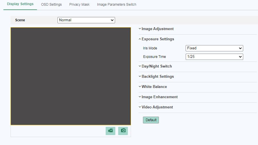Switch to the OSD Settings tab
The width and height of the screenshot is (258, 145).
tap(51, 5)
